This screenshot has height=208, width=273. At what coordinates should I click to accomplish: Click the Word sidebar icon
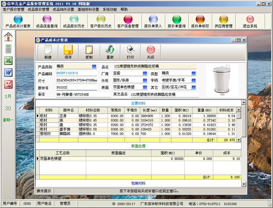pos(8,72)
